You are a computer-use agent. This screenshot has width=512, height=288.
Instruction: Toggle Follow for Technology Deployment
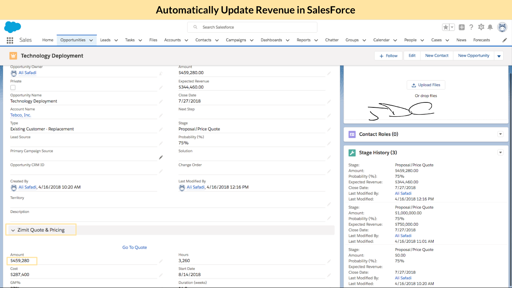388,55
